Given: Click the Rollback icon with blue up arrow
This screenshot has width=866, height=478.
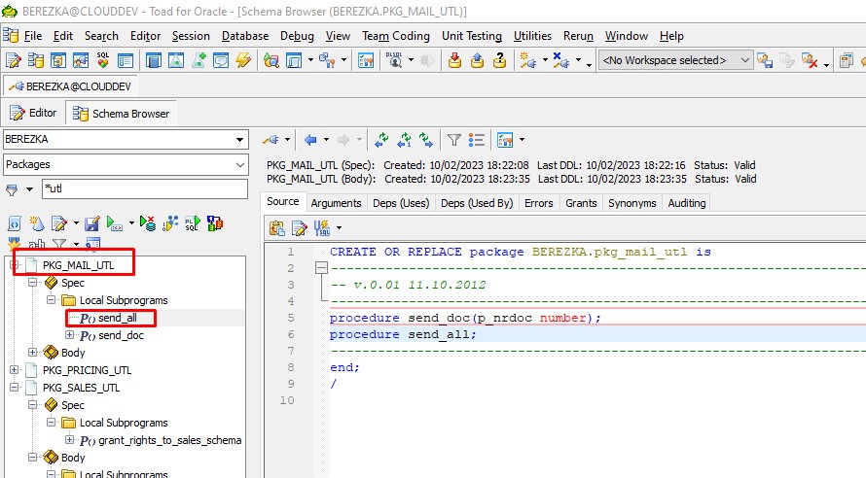Looking at the screenshot, I should pyautogui.click(x=477, y=60).
